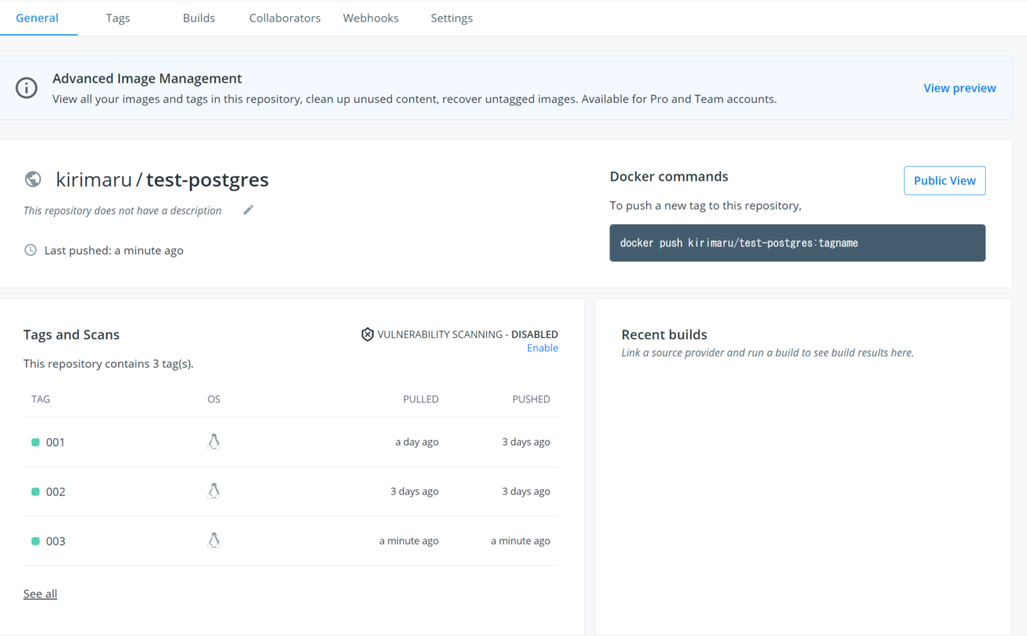Click the info icon in Advanced Image Management banner

pos(27,87)
